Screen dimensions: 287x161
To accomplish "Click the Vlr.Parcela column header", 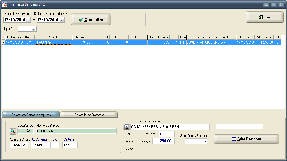I will click(x=264, y=37).
